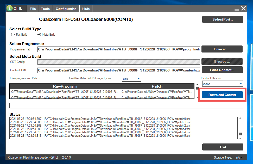Click the Status log up arrow

click(241, 119)
